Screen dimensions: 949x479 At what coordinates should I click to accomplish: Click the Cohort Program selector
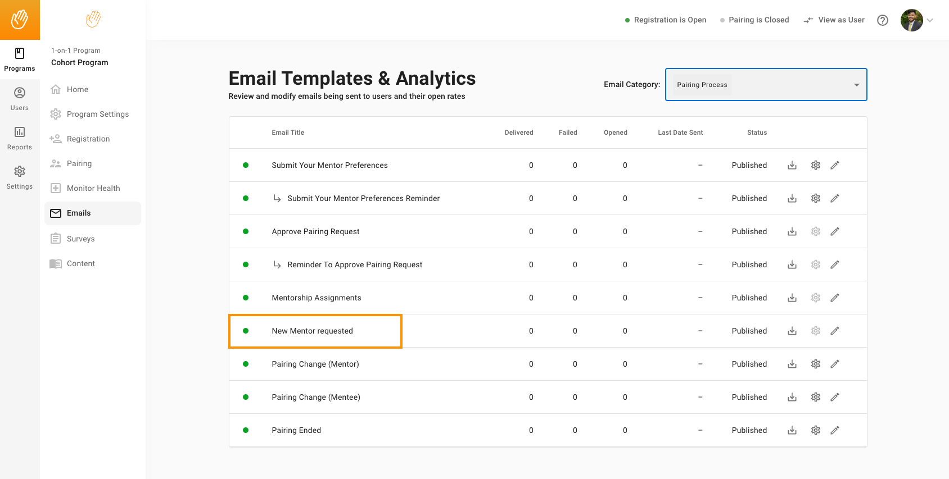click(x=80, y=62)
